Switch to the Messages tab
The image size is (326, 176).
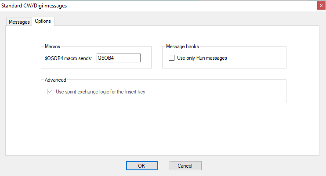pyautogui.click(x=19, y=22)
